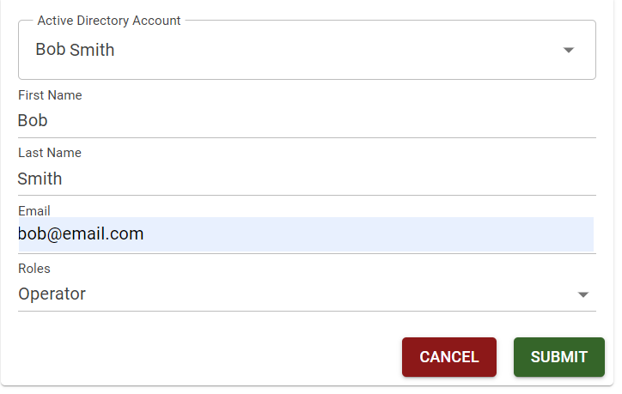
Task: Open the Active Directory Account combo box
Action: pyautogui.click(x=306, y=51)
